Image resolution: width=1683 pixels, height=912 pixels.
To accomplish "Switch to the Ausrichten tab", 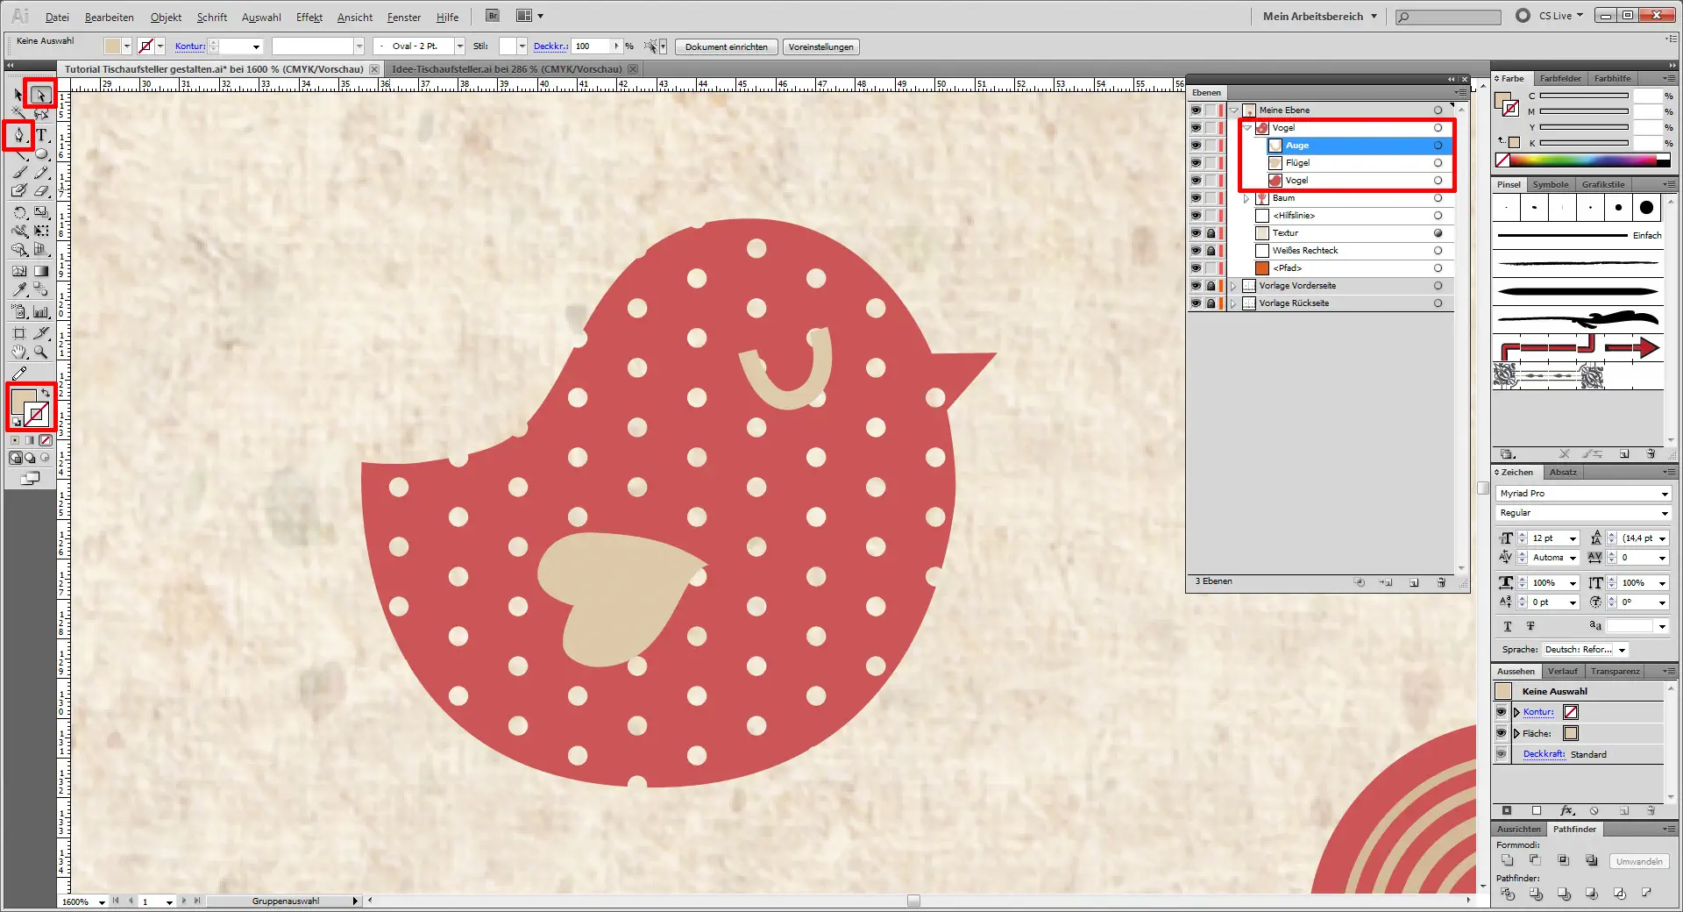I will (1518, 829).
